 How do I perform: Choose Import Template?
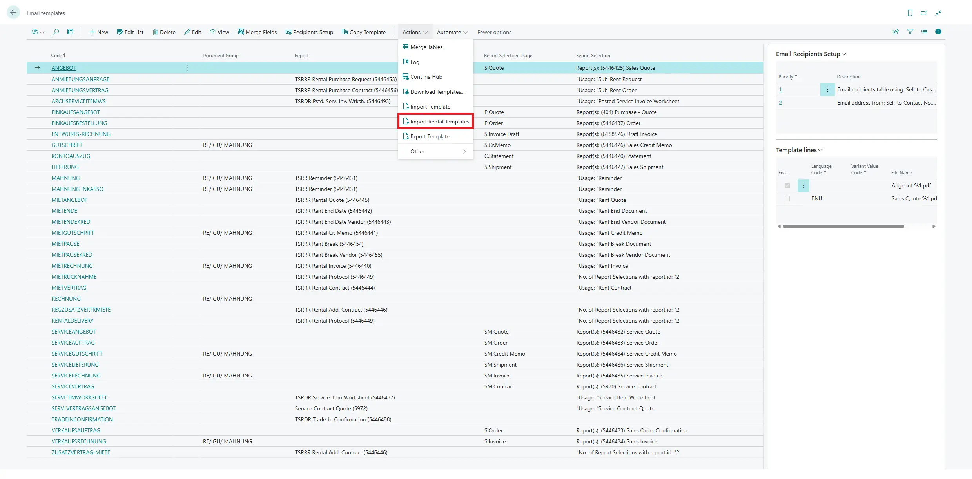(x=436, y=107)
